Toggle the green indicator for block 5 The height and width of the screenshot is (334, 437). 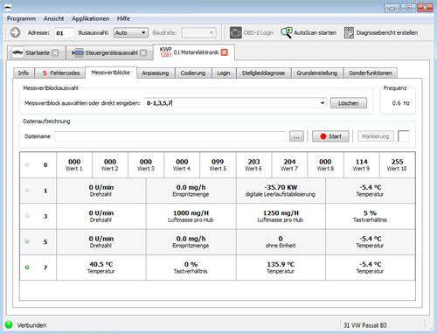tap(27, 241)
